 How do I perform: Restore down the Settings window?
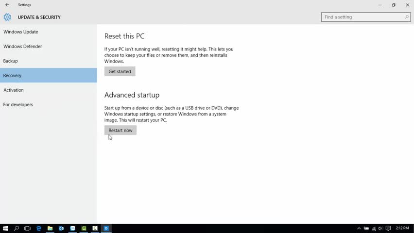(394, 5)
